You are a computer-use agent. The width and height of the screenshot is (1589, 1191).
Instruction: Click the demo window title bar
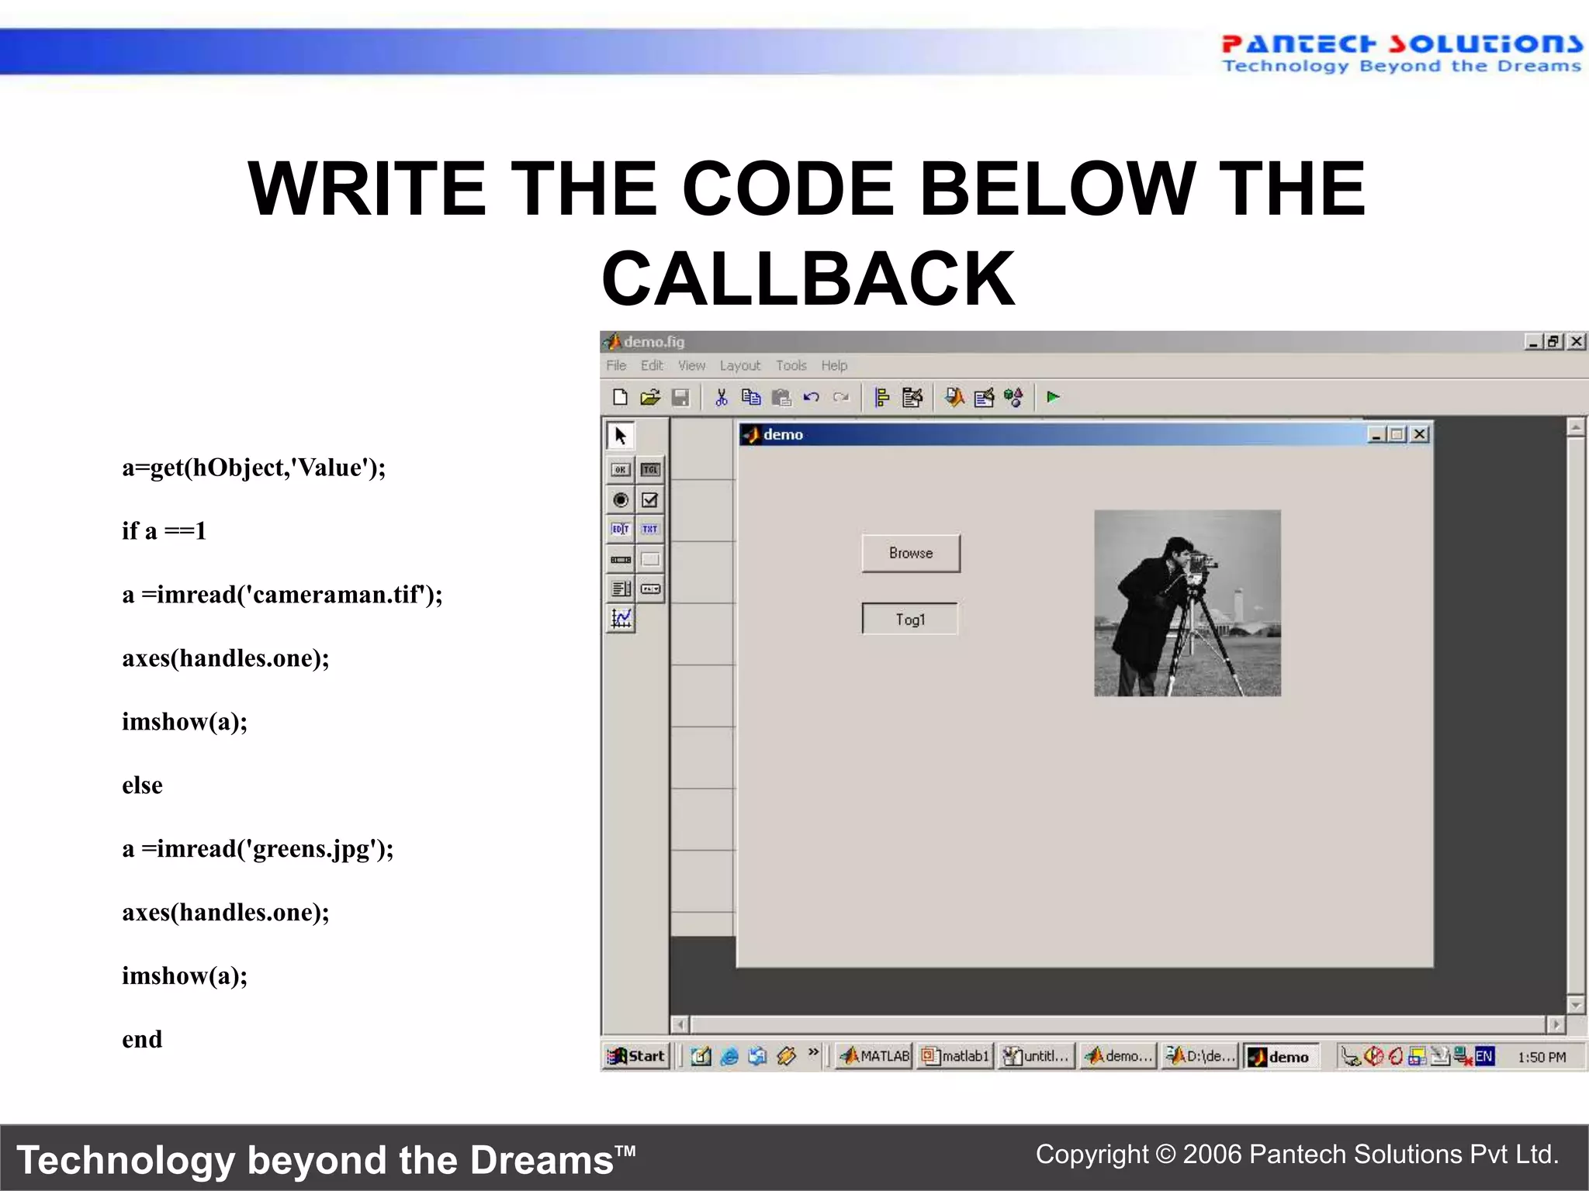pyautogui.click(x=1084, y=434)
